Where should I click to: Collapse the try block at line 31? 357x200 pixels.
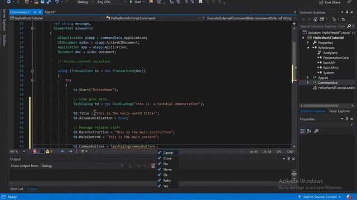(32, 80)
